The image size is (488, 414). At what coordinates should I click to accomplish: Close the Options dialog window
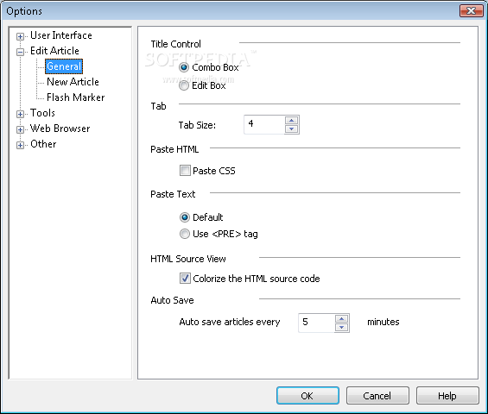coord(472,11)
